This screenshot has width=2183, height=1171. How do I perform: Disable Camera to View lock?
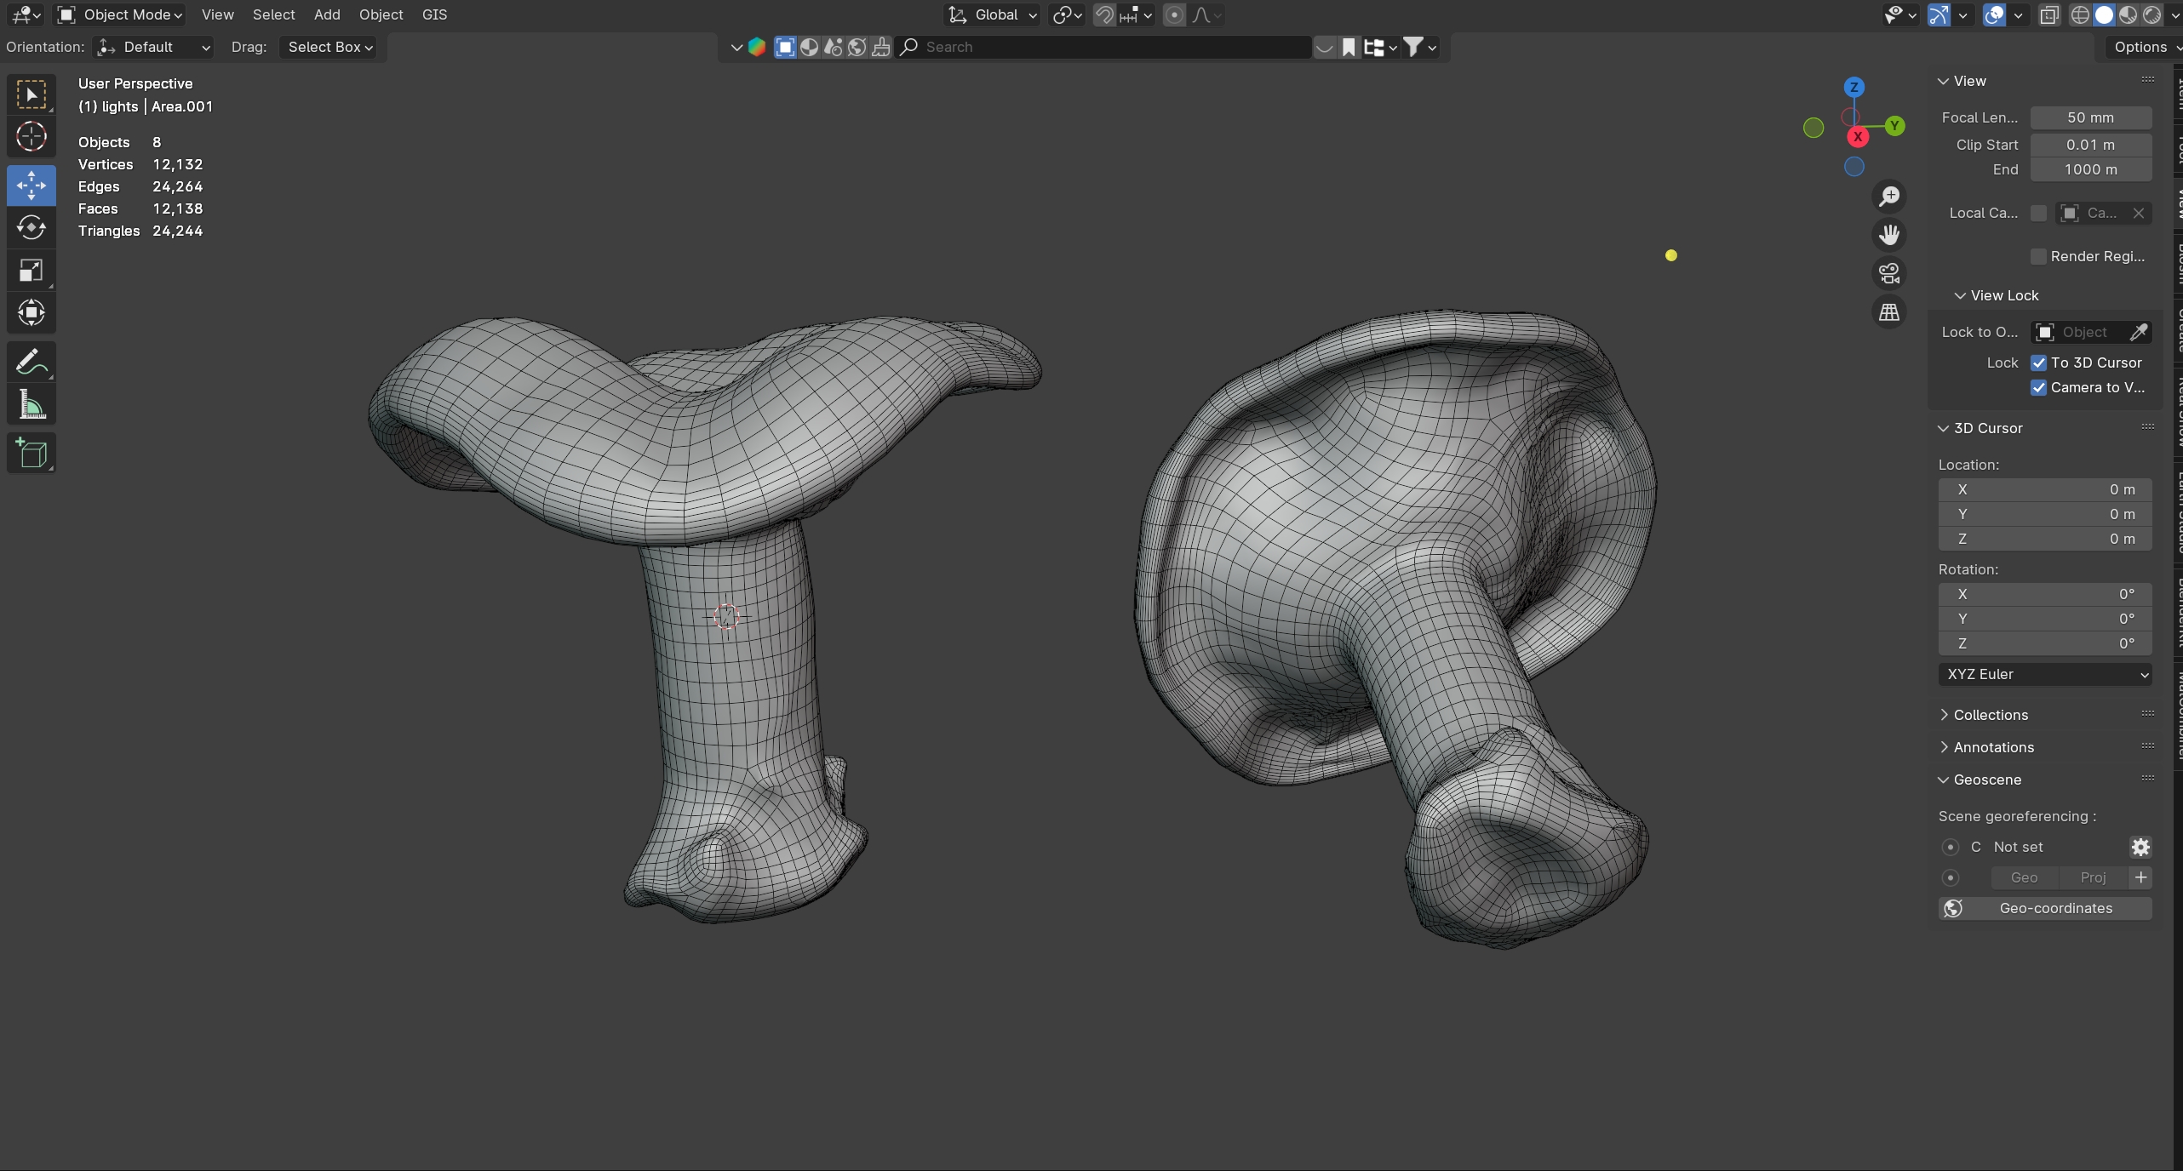click(x=2039, y=387)
